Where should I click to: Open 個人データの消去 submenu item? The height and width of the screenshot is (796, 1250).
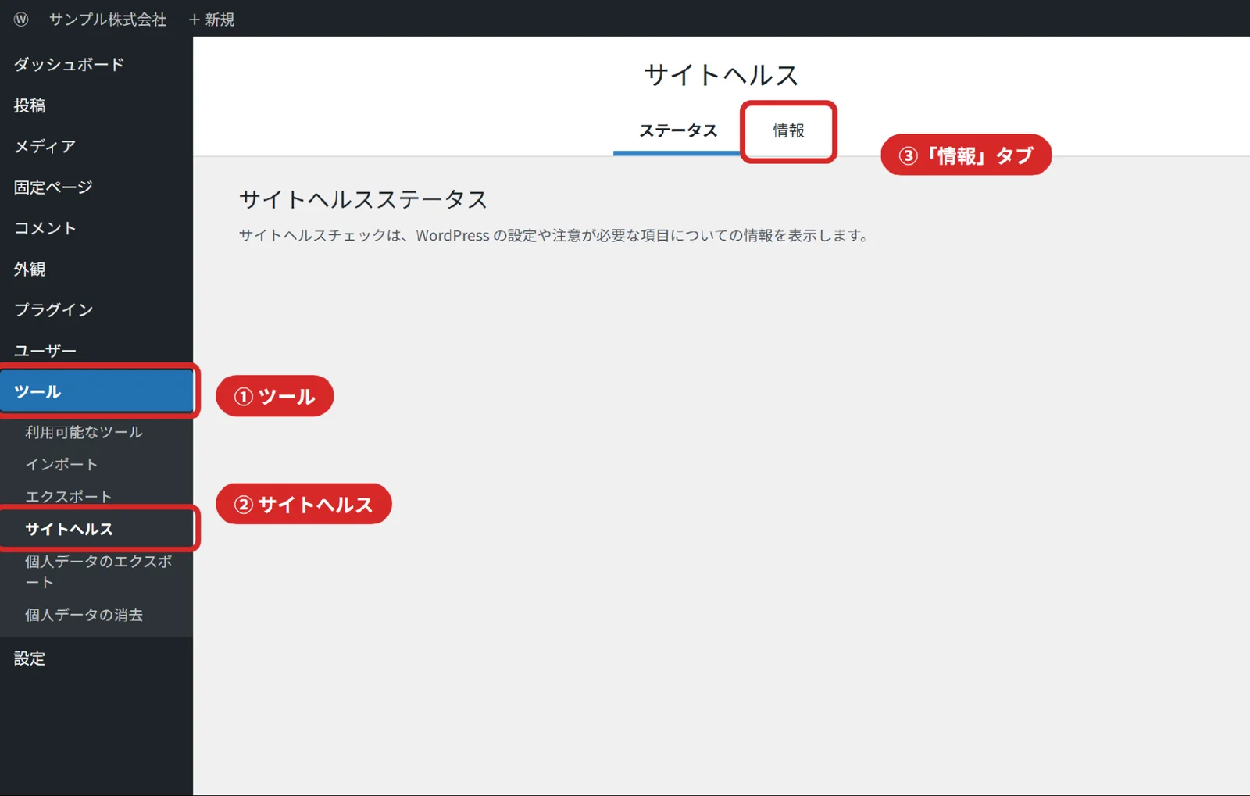pos(84,615)
